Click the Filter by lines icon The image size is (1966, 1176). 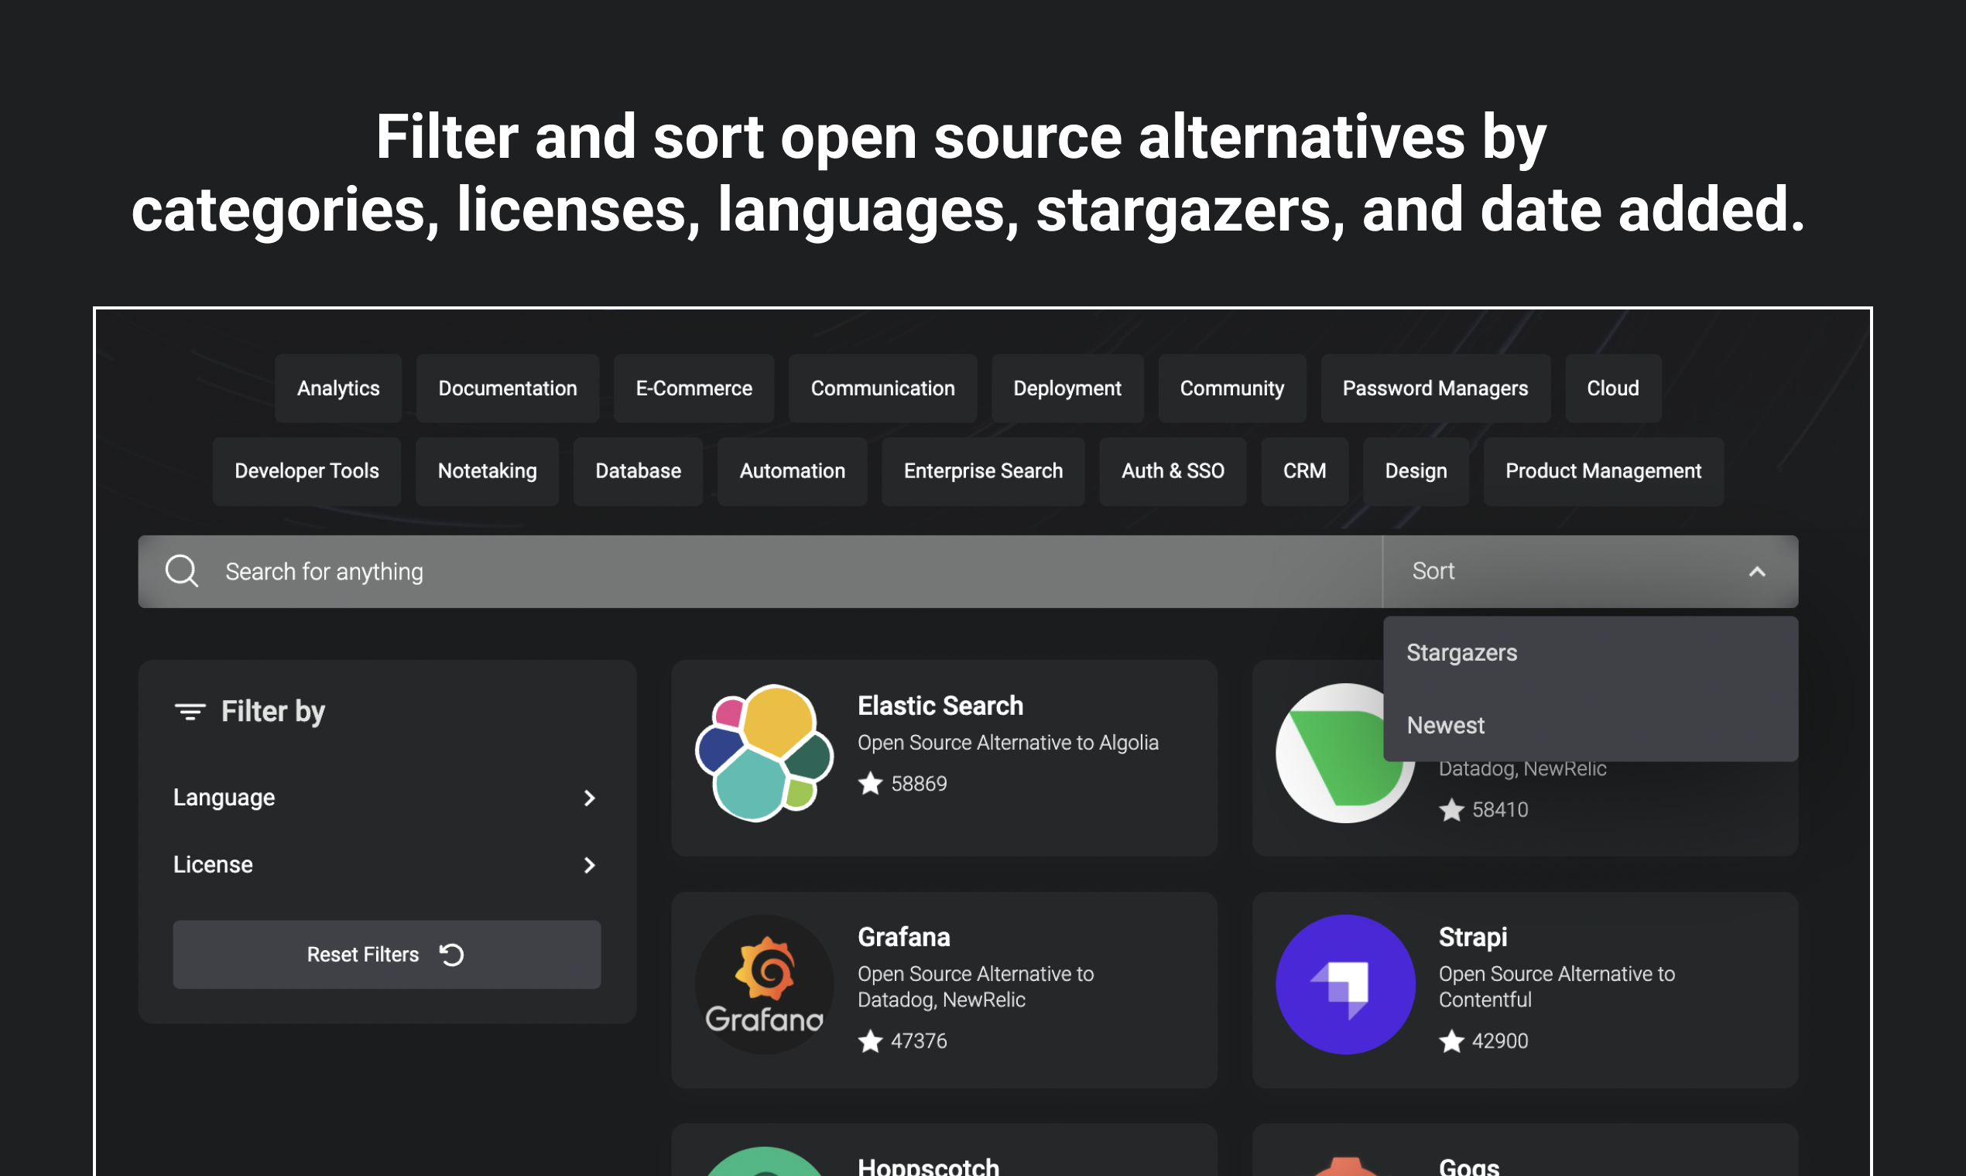click(190, 712)
